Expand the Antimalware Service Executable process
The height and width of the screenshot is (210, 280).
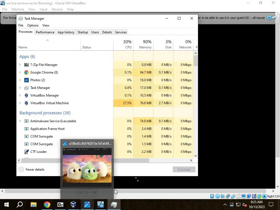[x=20, y=121]
